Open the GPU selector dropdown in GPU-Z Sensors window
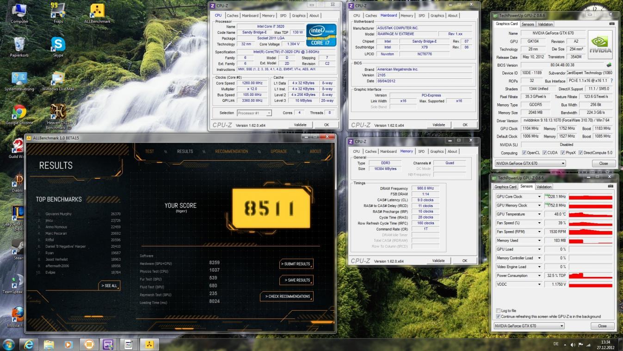This screenshot has width=623, height=351. click(529, 326)
